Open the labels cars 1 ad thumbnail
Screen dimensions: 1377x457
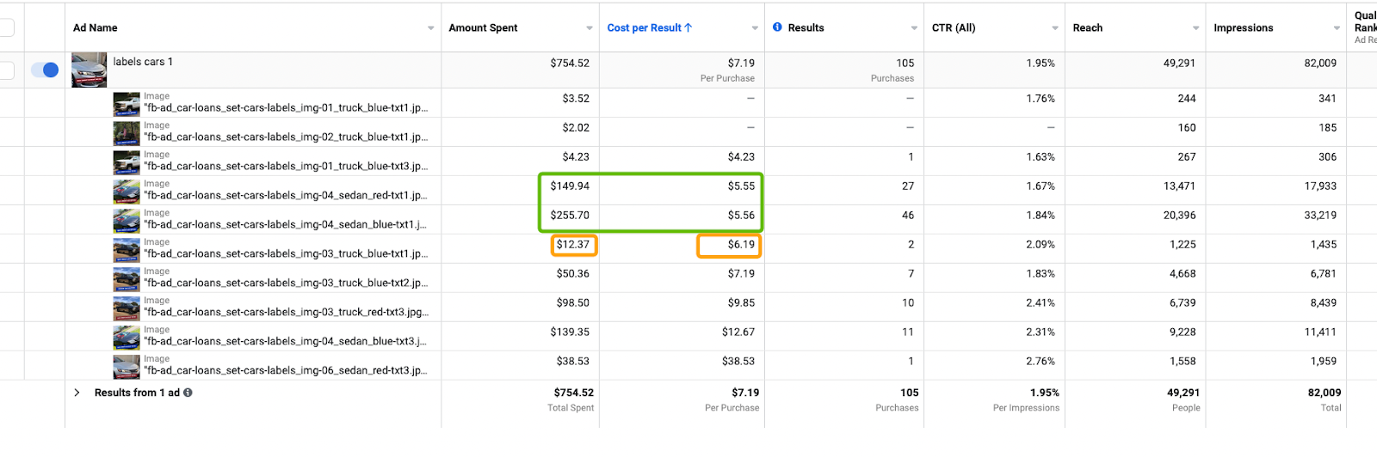[89, 70]
